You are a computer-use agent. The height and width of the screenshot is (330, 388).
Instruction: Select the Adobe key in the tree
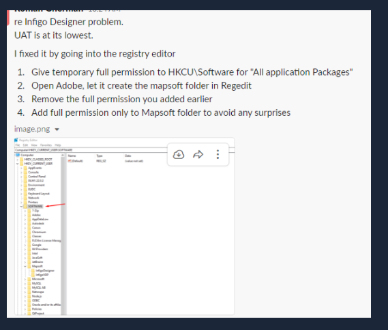[36, 215]
